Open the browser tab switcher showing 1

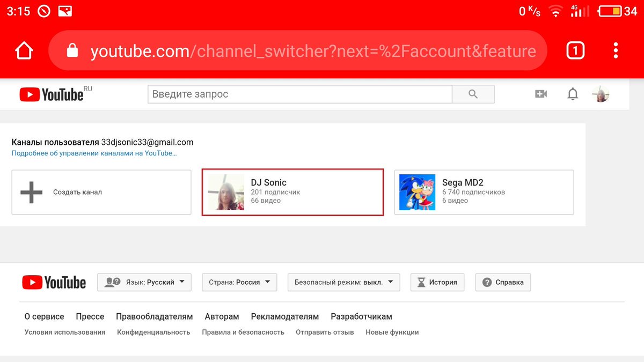click(x=575, y=51)
